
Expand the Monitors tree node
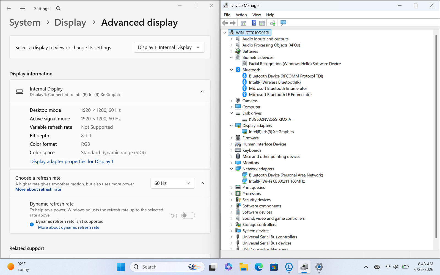(x=231, y=163)
